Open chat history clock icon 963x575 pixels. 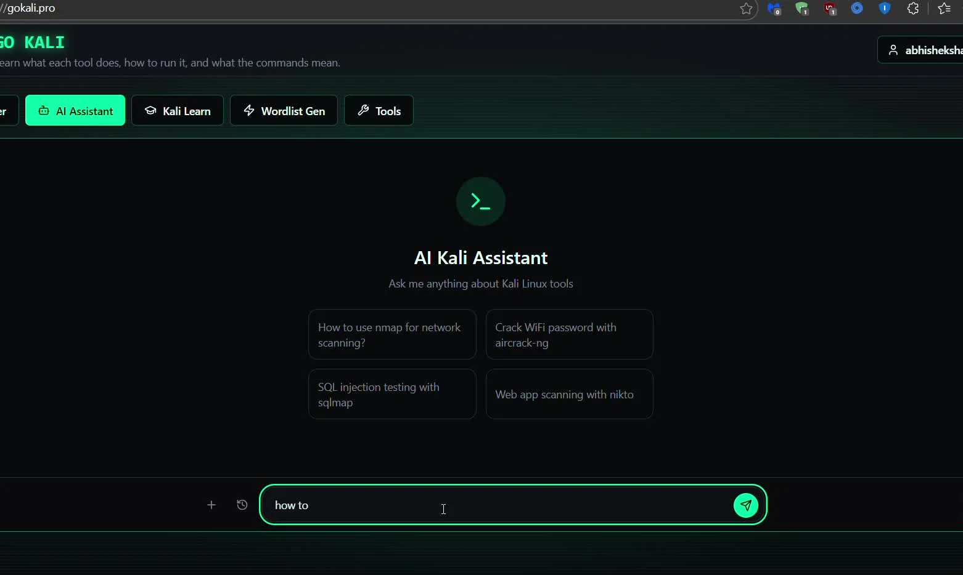pyautogui.click(x=242, y=505)
